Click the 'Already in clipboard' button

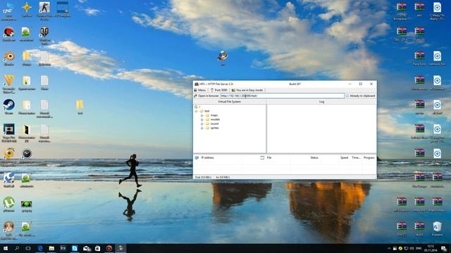[x=360, y=96]
